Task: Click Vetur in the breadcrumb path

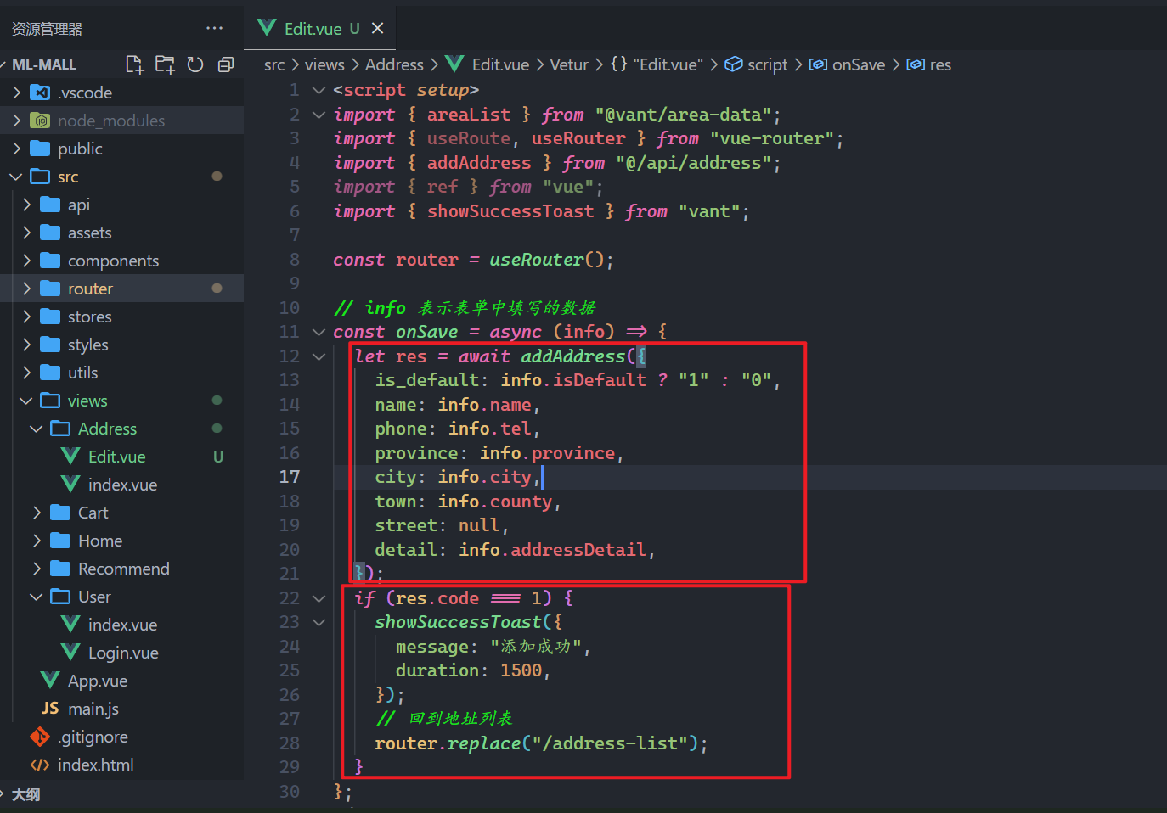Action: (569, 64)
